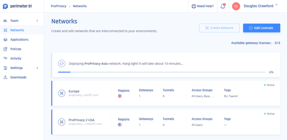287x140 pixels.
Task: Click the Downloads sidebar icon
Action: (x=5, y=77)
